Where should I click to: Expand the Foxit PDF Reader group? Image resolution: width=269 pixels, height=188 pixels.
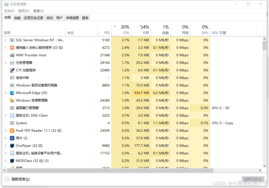pos(5,131)
